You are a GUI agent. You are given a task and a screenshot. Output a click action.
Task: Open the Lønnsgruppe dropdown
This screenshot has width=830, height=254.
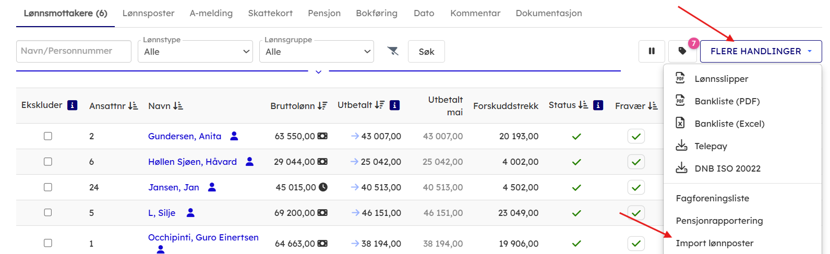316,52
